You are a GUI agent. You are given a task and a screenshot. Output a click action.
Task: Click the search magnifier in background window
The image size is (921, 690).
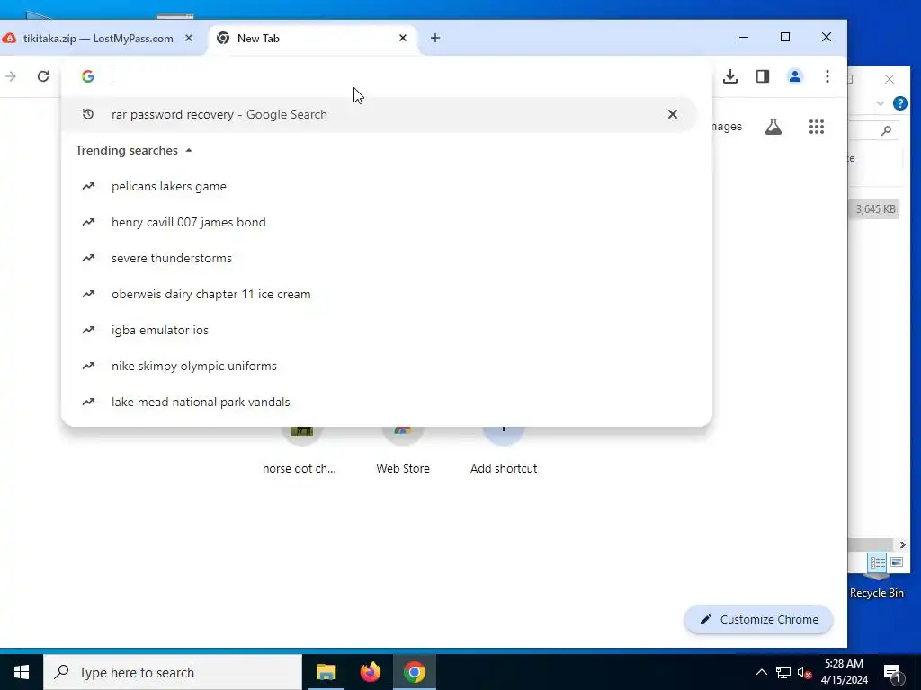click(886, 130)
